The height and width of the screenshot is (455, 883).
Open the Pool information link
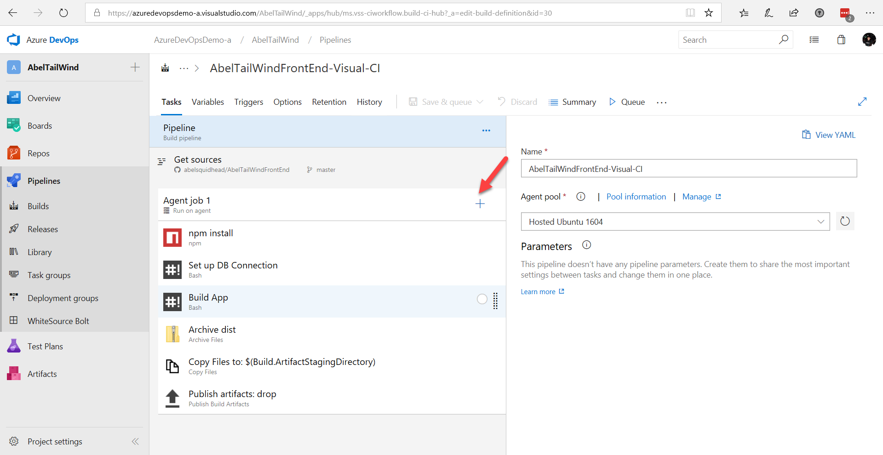click(x=636, y=197)
